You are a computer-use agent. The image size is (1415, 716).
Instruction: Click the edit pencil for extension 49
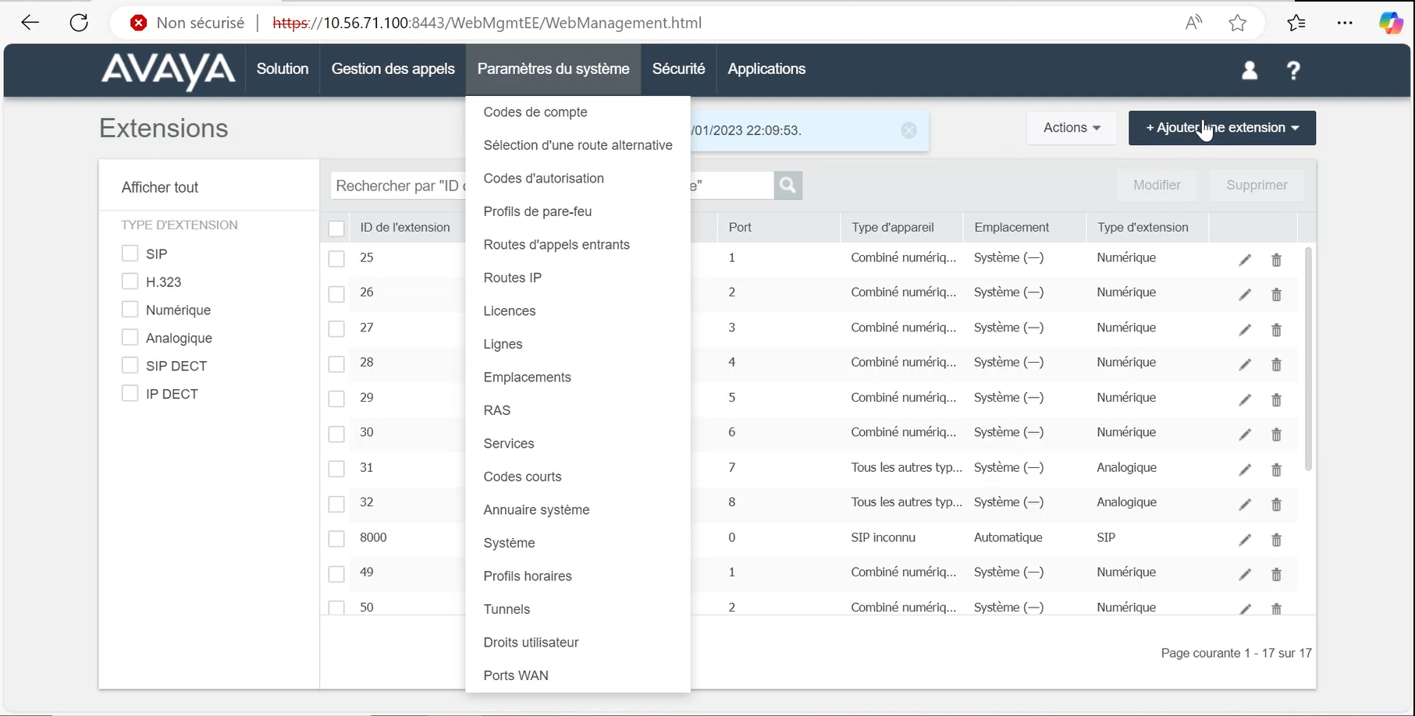click(1245, 574)
